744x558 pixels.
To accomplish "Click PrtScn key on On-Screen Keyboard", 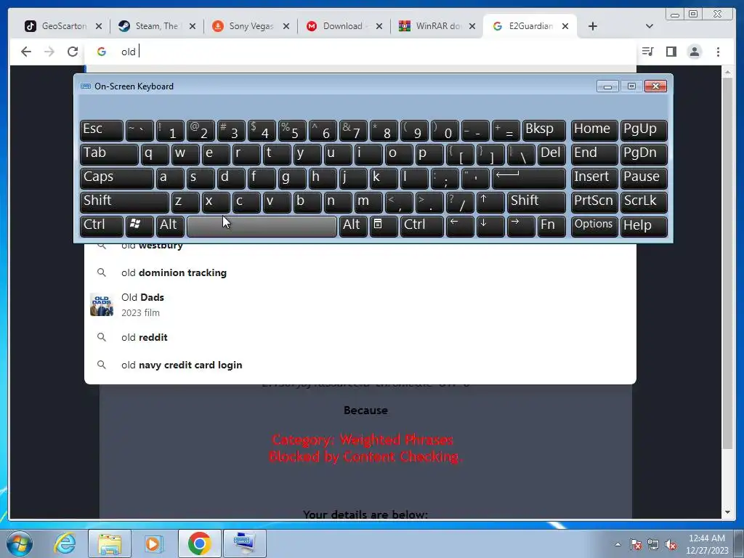I will point(594,202).
